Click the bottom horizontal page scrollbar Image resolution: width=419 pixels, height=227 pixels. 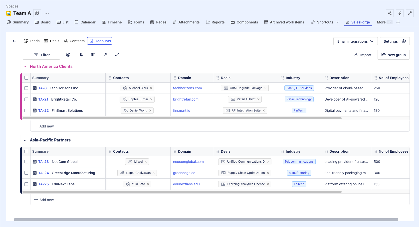[206, 220]
